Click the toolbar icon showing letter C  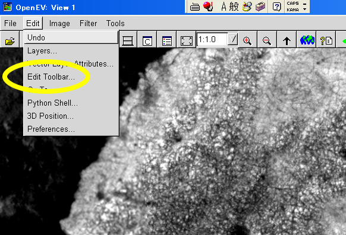[147, 41]
